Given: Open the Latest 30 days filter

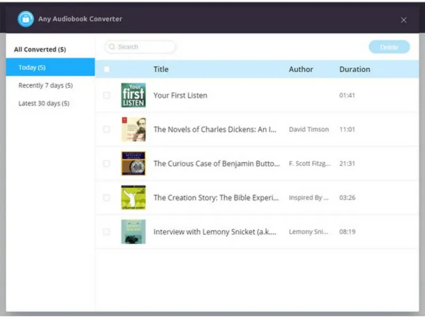Looking at the screenshot, I should (44, 103).
